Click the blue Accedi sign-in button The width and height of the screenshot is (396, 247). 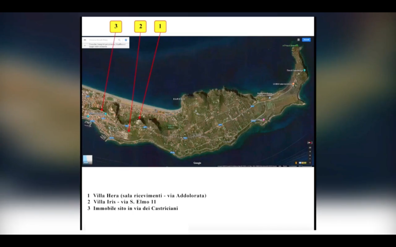306,40
